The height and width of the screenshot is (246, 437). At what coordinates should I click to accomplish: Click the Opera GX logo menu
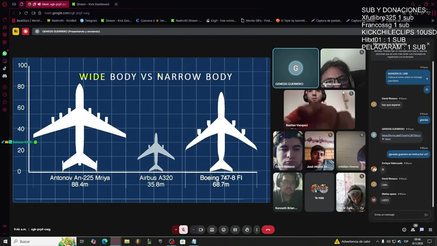coord(5,4)
